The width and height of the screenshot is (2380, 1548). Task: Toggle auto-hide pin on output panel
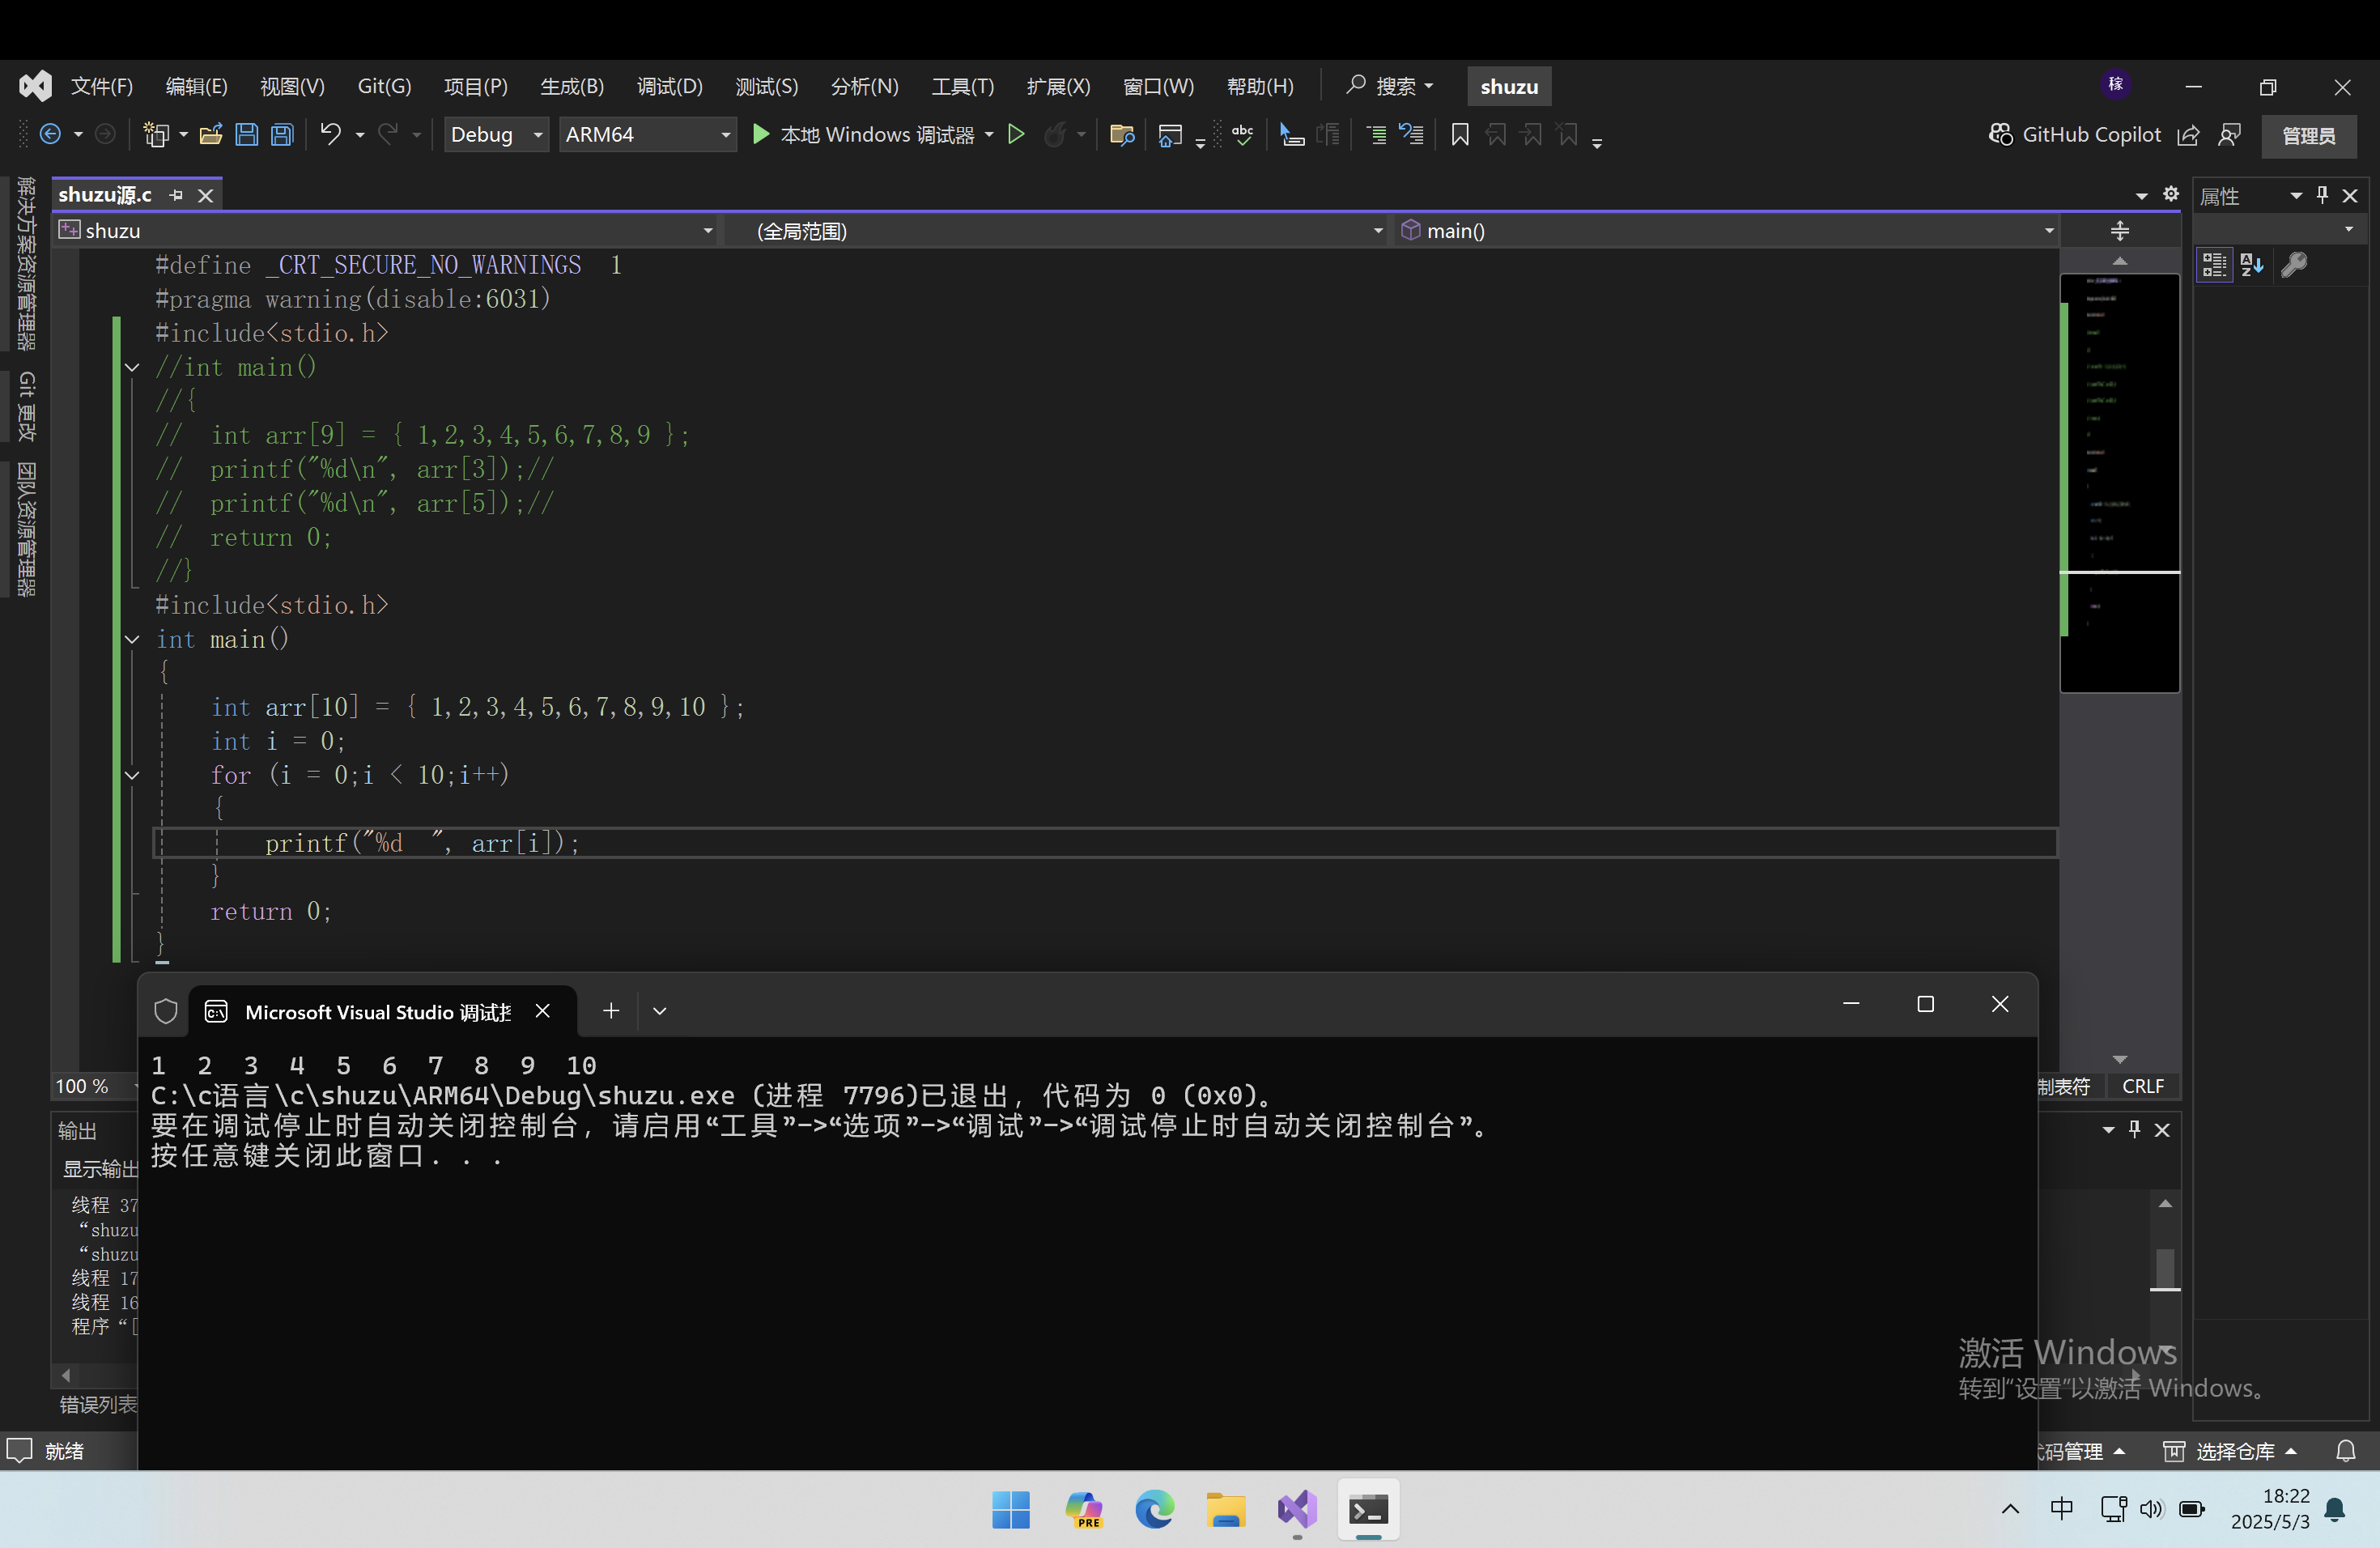coord(2135,1129)
